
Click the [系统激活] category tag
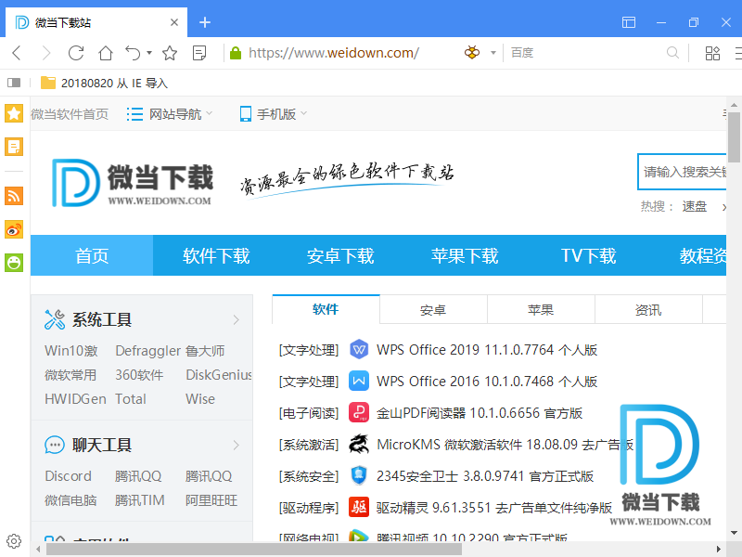[309, 445]
